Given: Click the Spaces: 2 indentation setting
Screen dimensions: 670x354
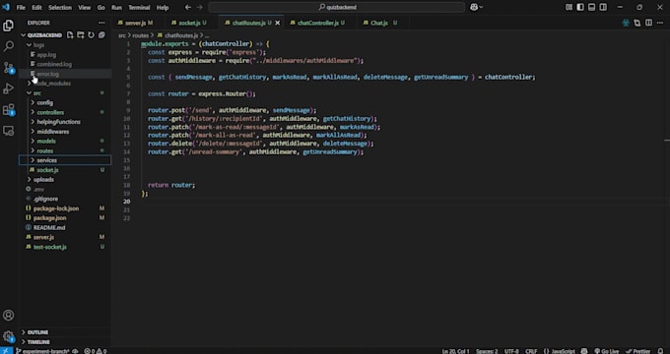Looking at the screenshot, I should click(487, 351).
